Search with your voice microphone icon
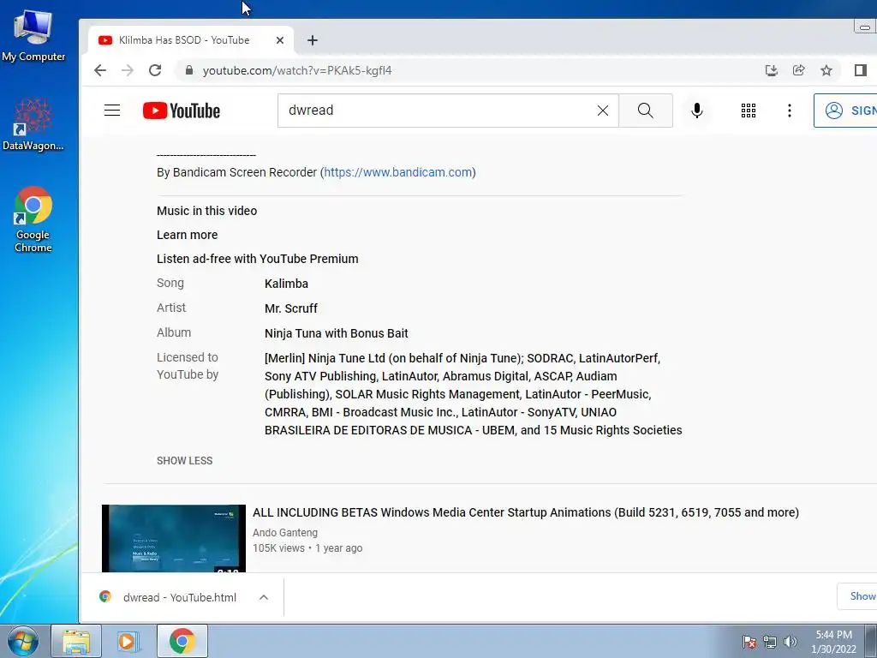The width and height of the screenshot is (877, 658). click(x=697, y=111)
